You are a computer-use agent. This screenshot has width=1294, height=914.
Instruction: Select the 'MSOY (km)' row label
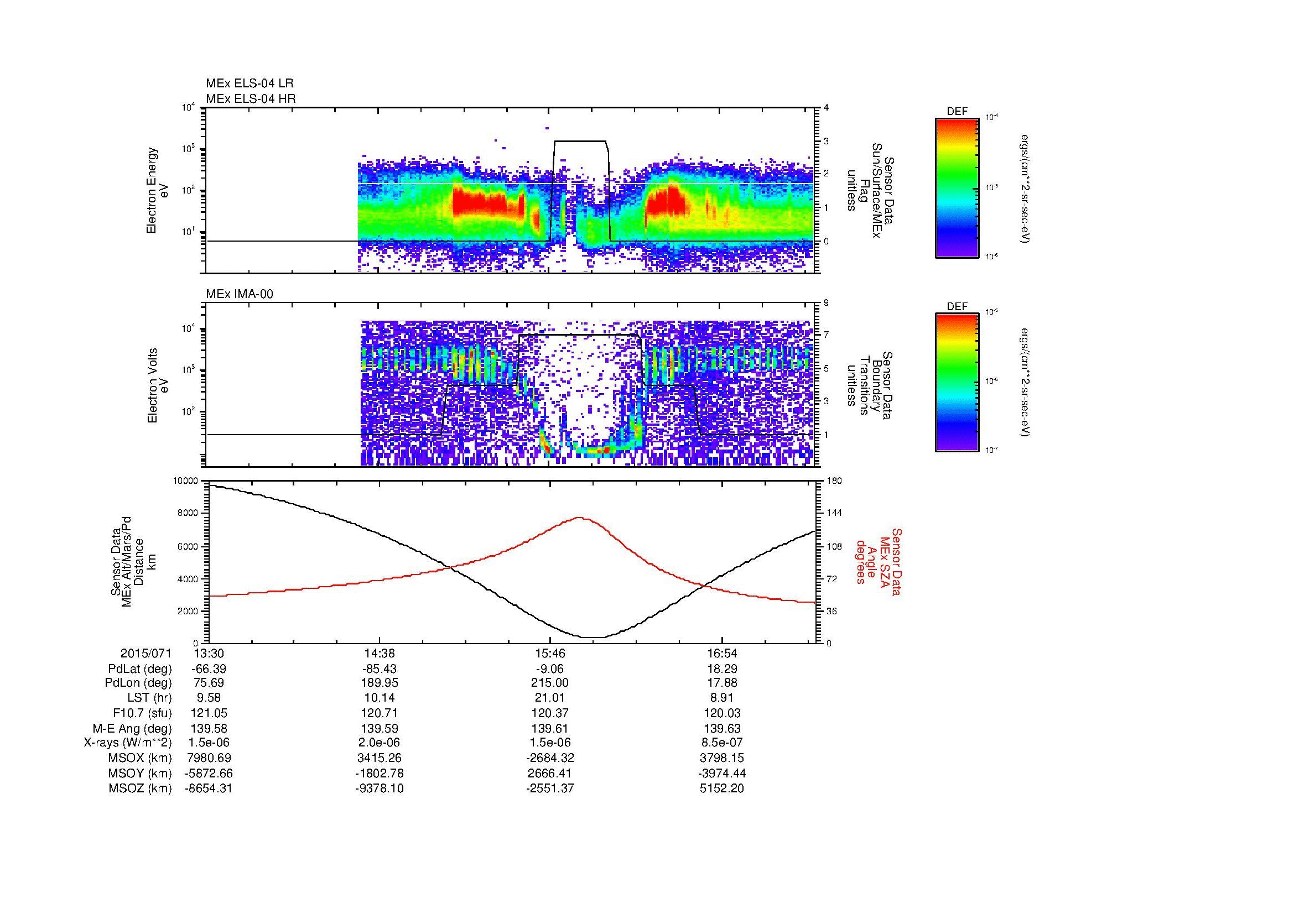[x=141, y=773]
